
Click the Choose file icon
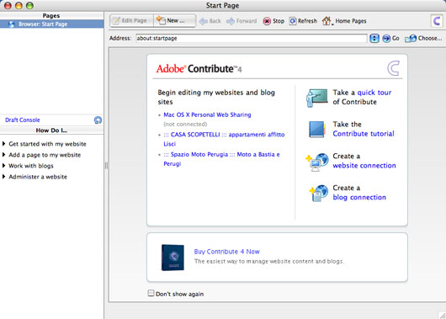tap(411, 38)
